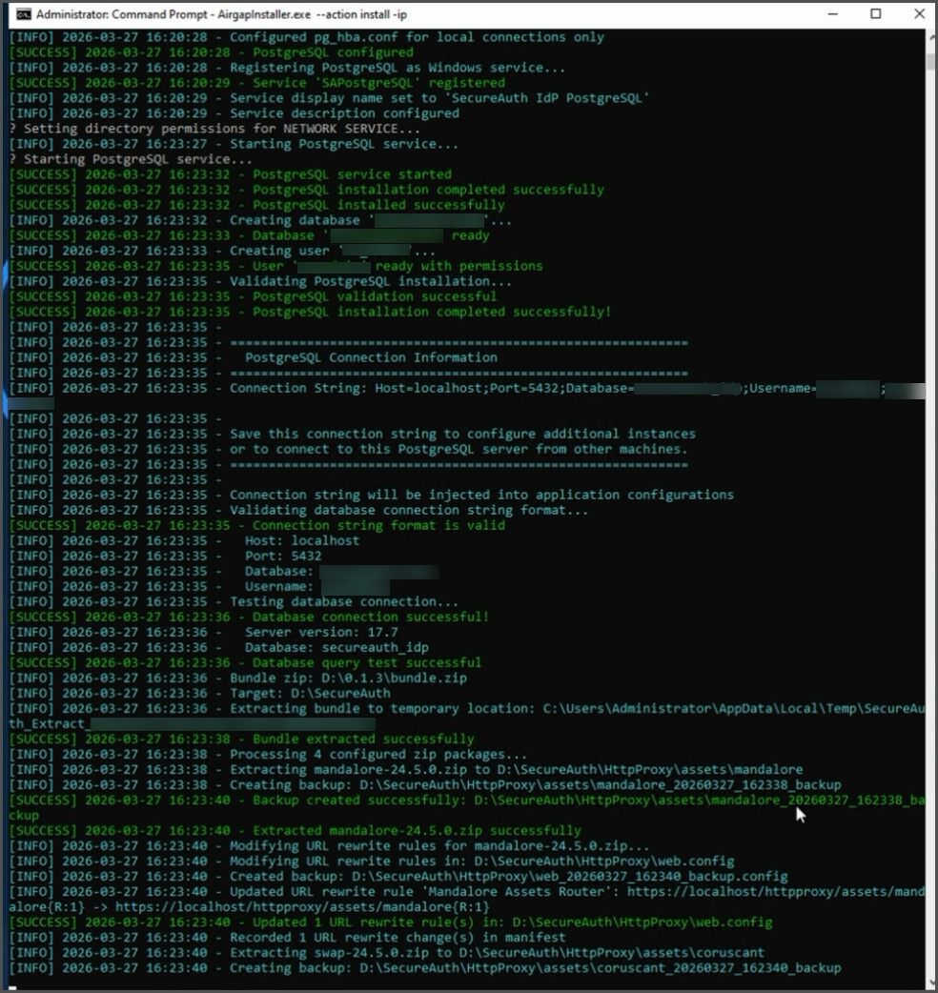
Task: Click line 'Service display name set to 'SecureAuth IdP PostgreSQL''
Action: (x=329, y=98)
